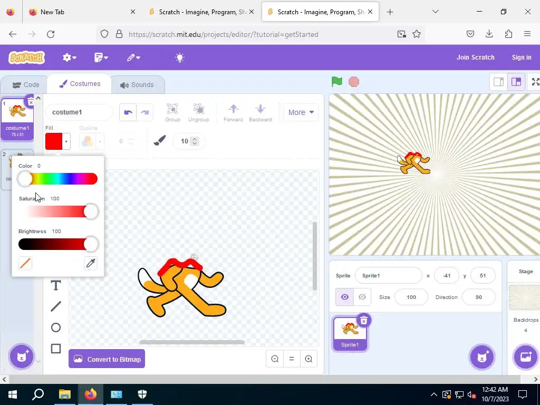The image size is (540, 405).
Task: Switch to the first Scratch browser tab
Action: (x=202, y=12)
